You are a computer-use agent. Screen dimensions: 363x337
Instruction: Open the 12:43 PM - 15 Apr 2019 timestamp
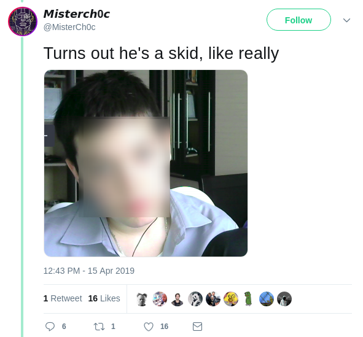(89, 271)
